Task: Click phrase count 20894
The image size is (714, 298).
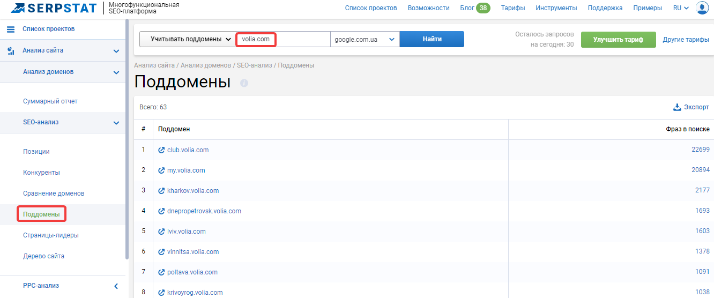Action: pyautogui.click(x=701, y=170)
